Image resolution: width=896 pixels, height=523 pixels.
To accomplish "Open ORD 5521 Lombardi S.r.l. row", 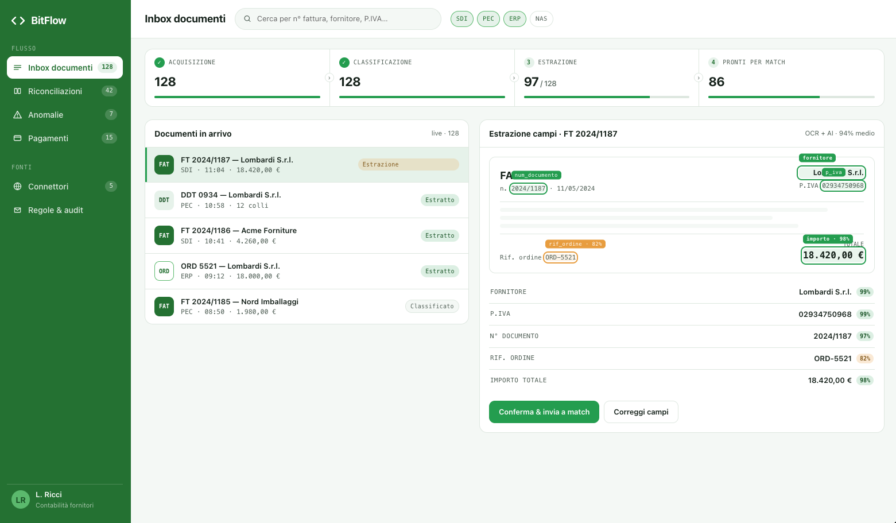I will tap(307, 272).
